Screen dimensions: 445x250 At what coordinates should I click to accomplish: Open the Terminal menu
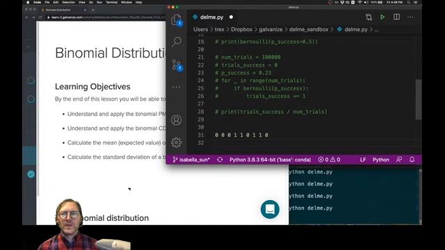click(x=111, y=2)
